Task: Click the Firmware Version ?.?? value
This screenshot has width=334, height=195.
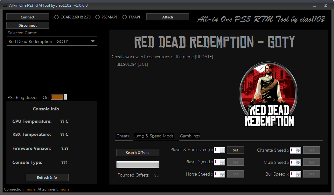Action: coord(65,148)
